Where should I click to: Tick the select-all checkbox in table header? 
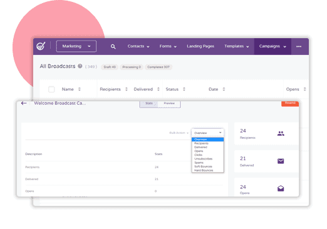tap(51, 89)
